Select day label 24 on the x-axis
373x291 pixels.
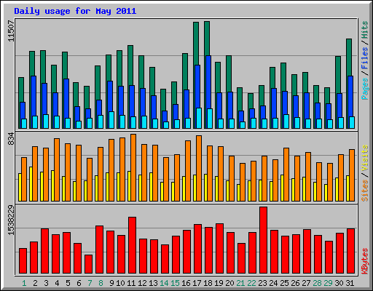(273, 283)
